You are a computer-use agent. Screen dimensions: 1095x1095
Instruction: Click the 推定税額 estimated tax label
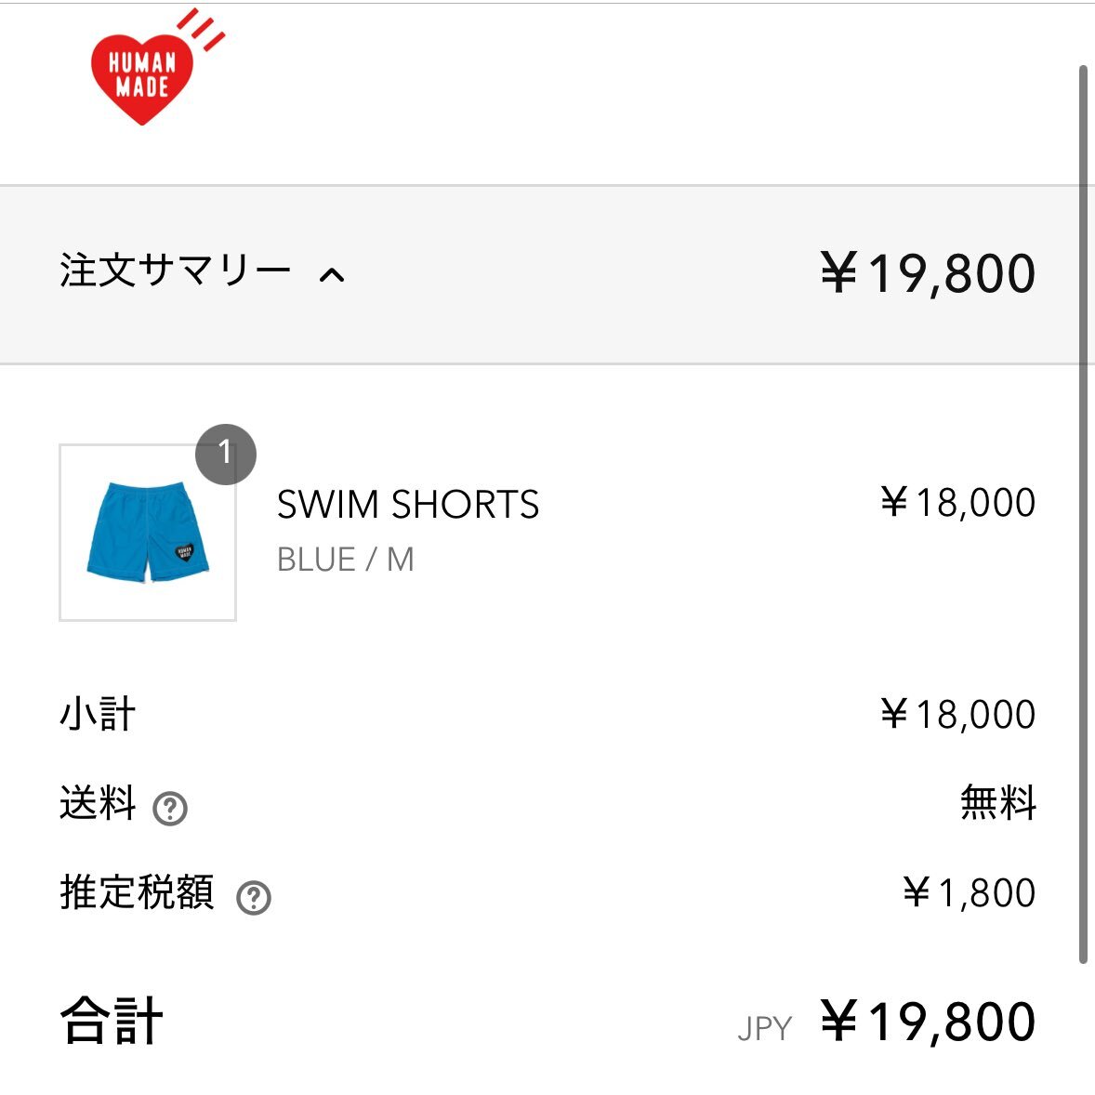click(137, 891)
